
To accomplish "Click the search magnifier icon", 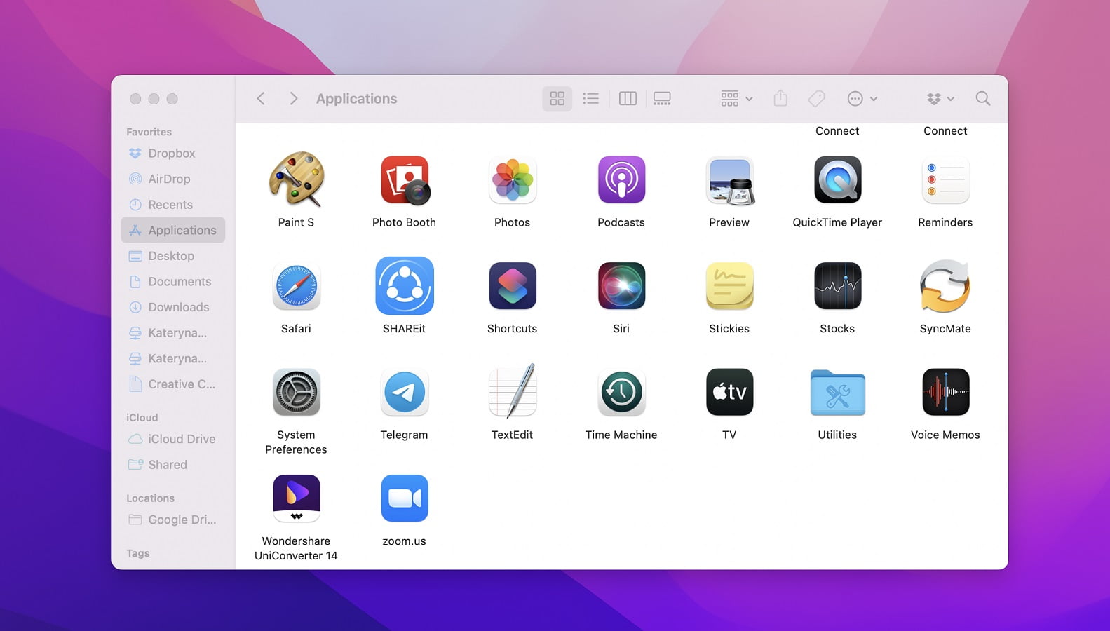I will pyautogui.click(x=982, y=99).
